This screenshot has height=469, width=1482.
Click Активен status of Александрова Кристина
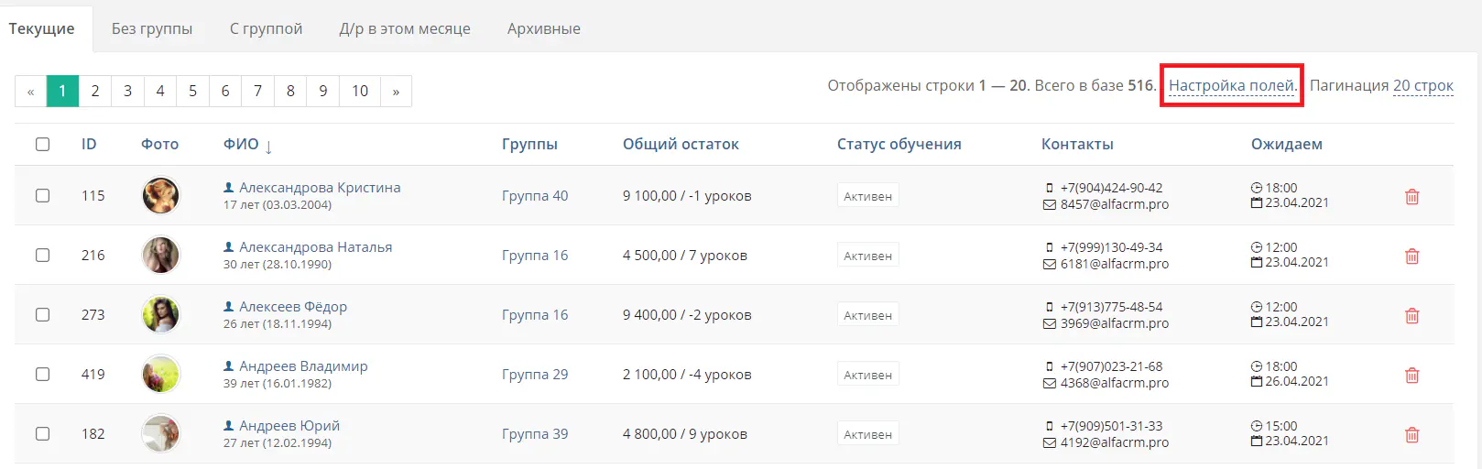867,196
